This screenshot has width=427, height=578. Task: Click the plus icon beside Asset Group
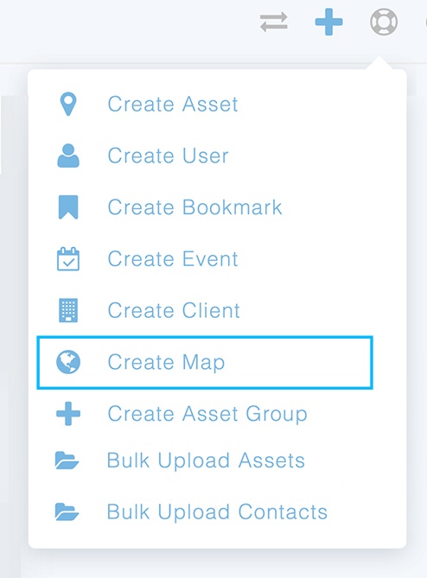coord(68,414)
